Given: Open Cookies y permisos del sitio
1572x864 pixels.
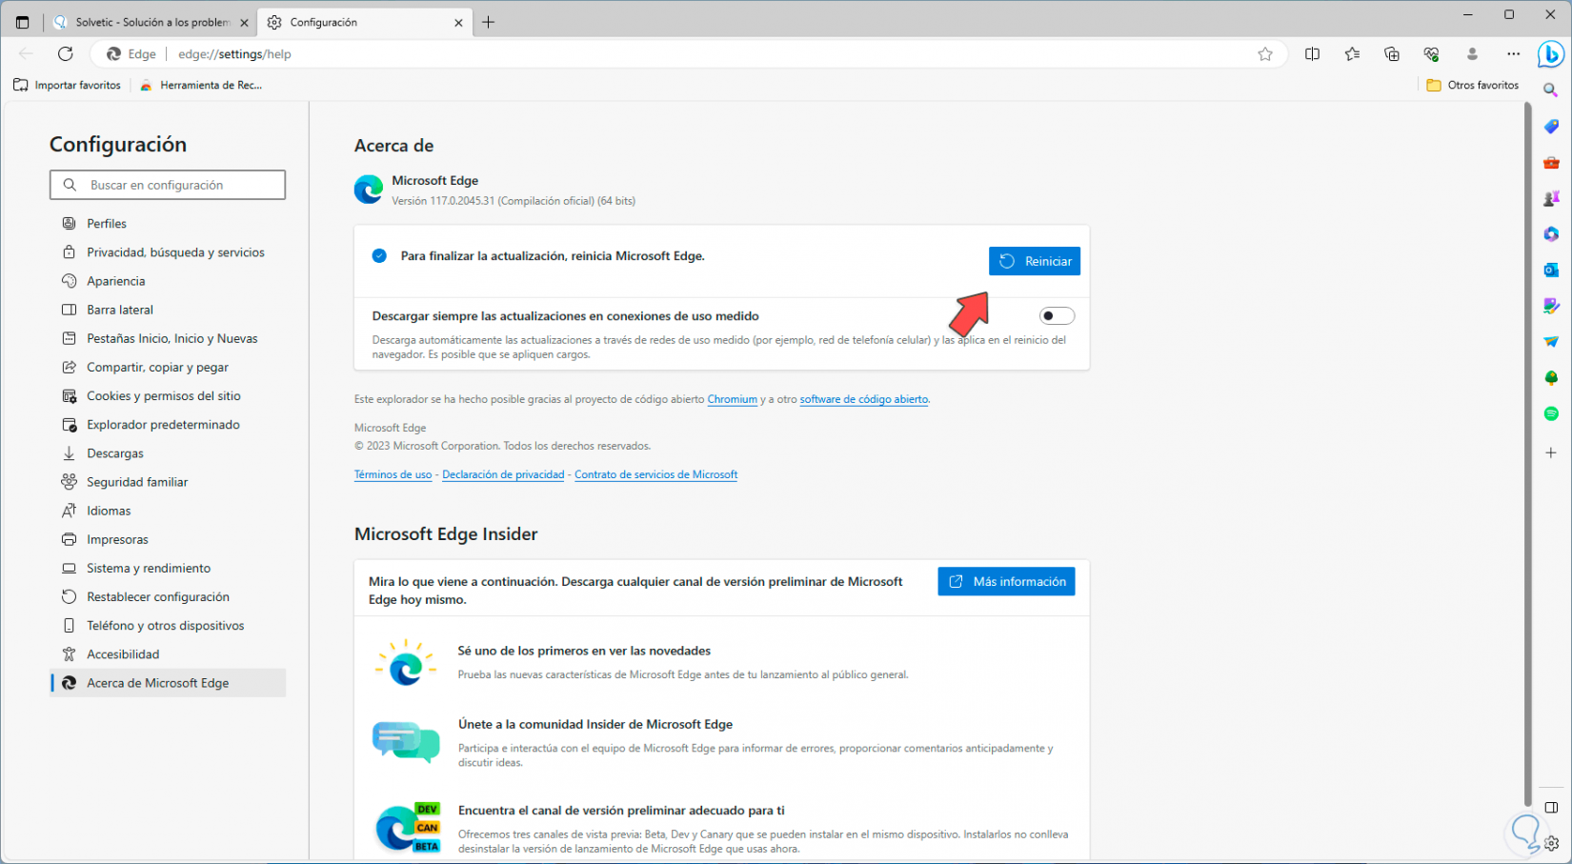Looking at the screenshot, I should [168, 396].
